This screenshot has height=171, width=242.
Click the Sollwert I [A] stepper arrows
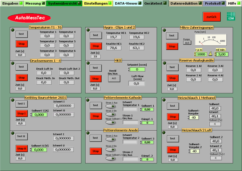31,114
